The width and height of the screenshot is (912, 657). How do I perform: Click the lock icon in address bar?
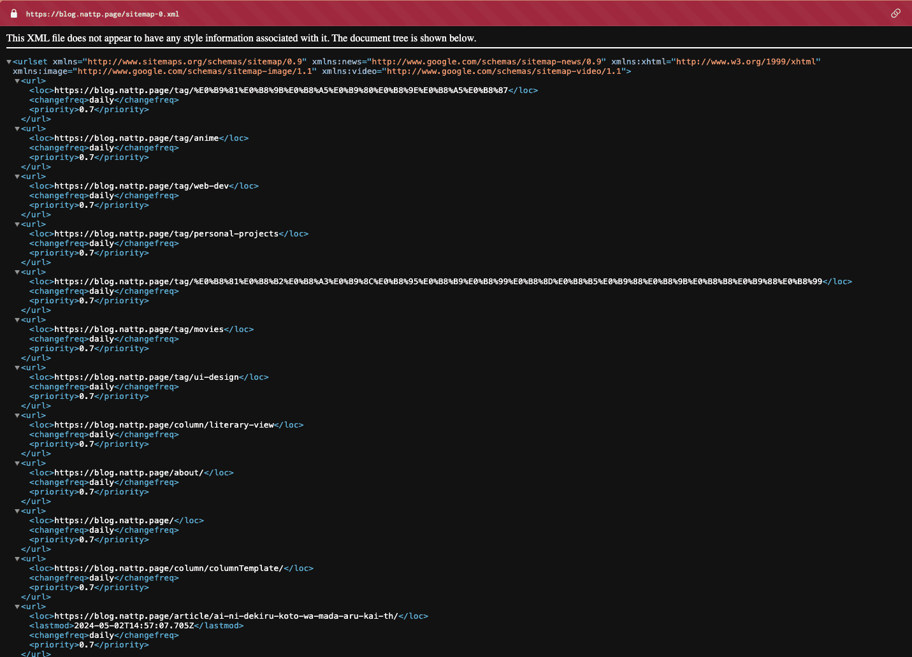tap(14, 13)
